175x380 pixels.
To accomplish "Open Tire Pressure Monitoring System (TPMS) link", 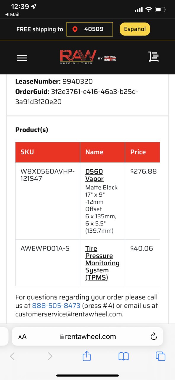I will [x=102, y=263].
